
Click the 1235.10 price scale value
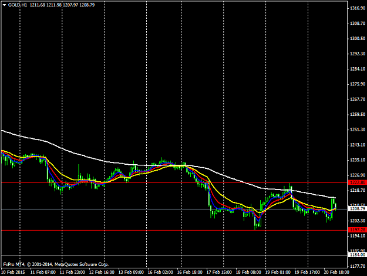click(x=358, y=160)
